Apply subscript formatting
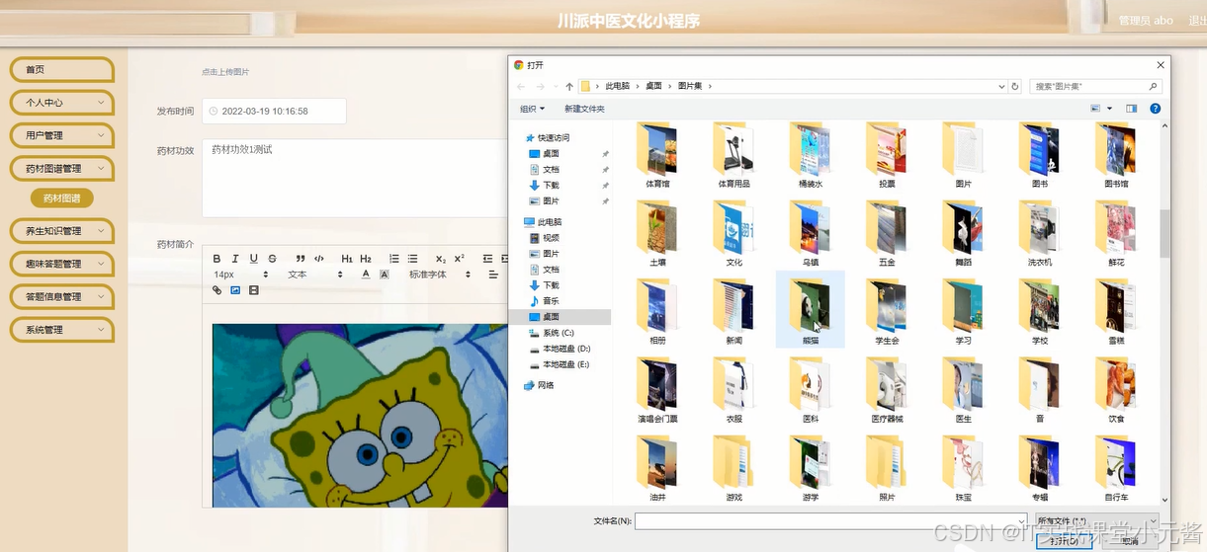Screen dimensions: 1207x552 coord(441,259)
